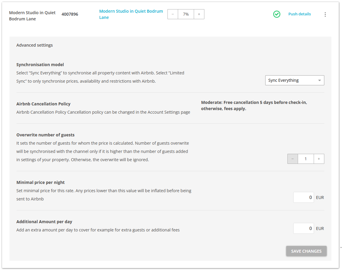Click the Overwrite number of guests heading
Screen dimensions: 342x271
[45, 135]
